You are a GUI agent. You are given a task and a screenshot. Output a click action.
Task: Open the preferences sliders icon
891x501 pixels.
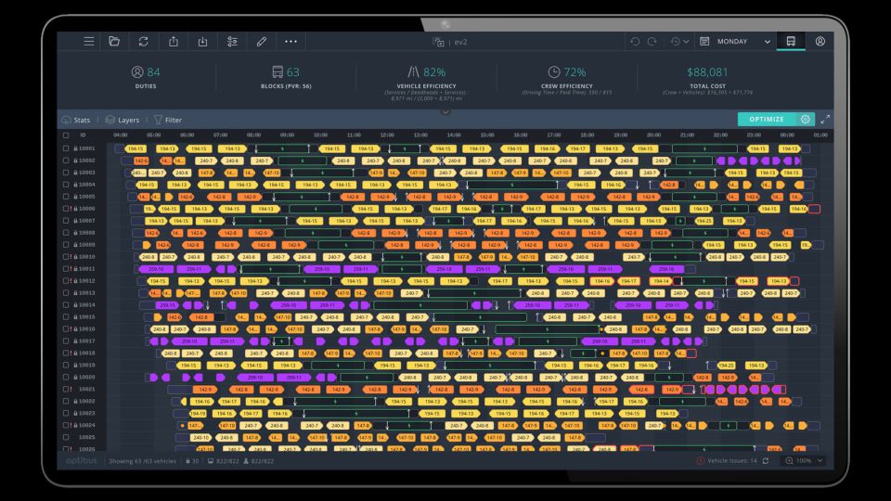pos(232,42)
